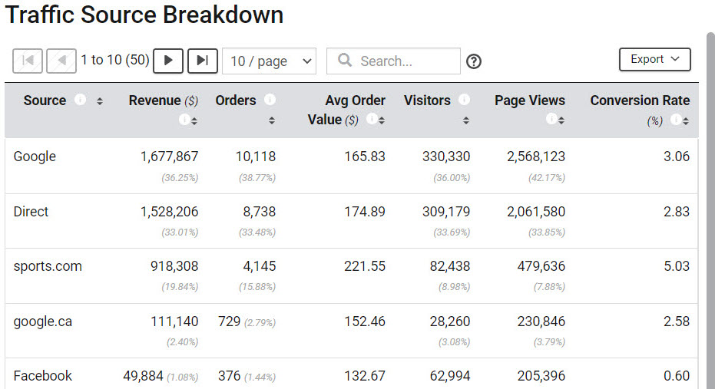The width and height of the screenshot is (715, 389).
Task: Show info tooltip for Visitors column
Action: pyautogui.click(x=464, y=99)
